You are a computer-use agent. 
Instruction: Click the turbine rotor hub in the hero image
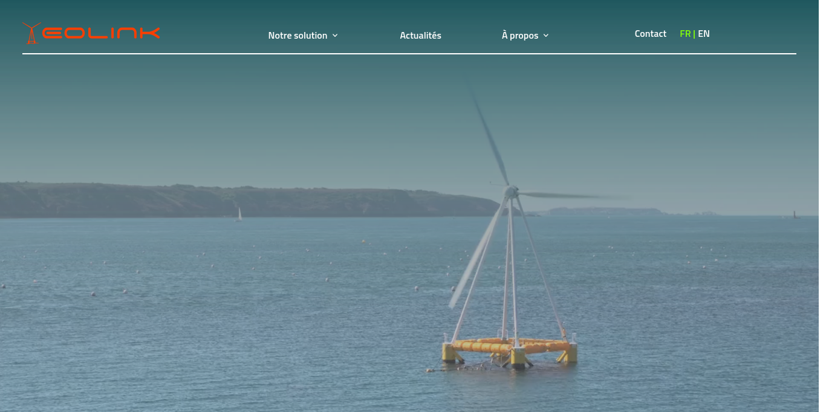pos(511,192)
